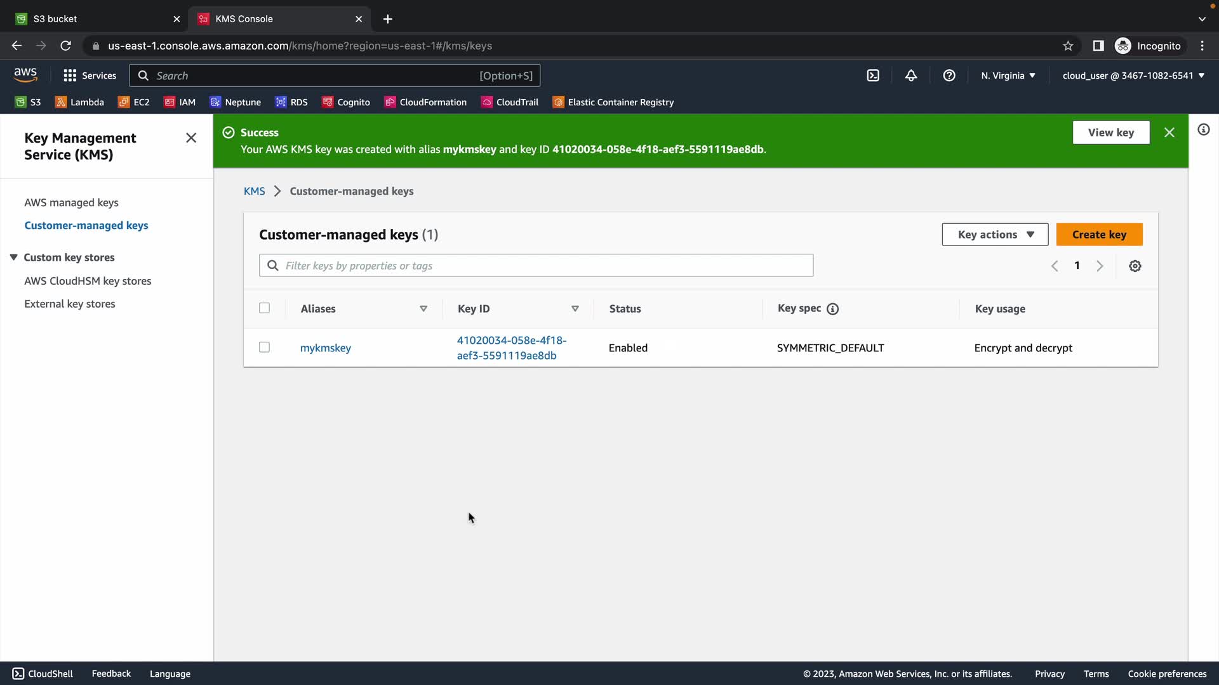This screenshot has width=1219, height=685.
Task: Open the help question mark icon
Action: (x=949, y=75)
